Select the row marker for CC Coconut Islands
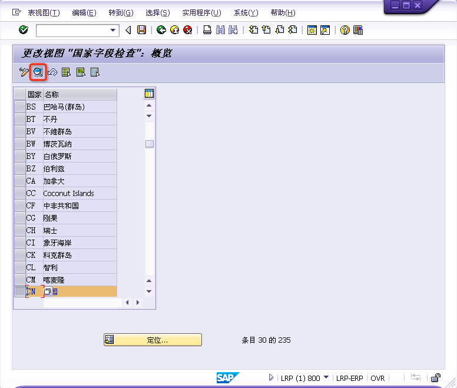This screenshot has height=388, width=457. click(20, 193)
